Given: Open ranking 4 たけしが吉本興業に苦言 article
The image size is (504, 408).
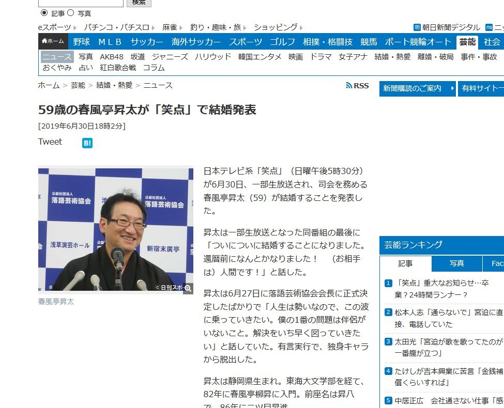Looking at the screenshot, I should 449,377.
